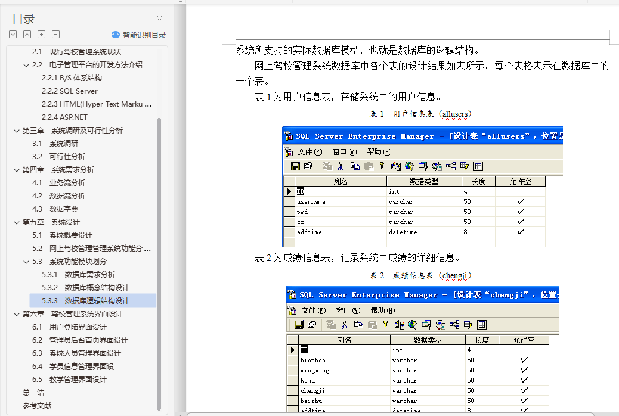The image size is (619, 416).
Task: Click the expand-all down-arrow icon in 目录 pane
Action: 13,35
